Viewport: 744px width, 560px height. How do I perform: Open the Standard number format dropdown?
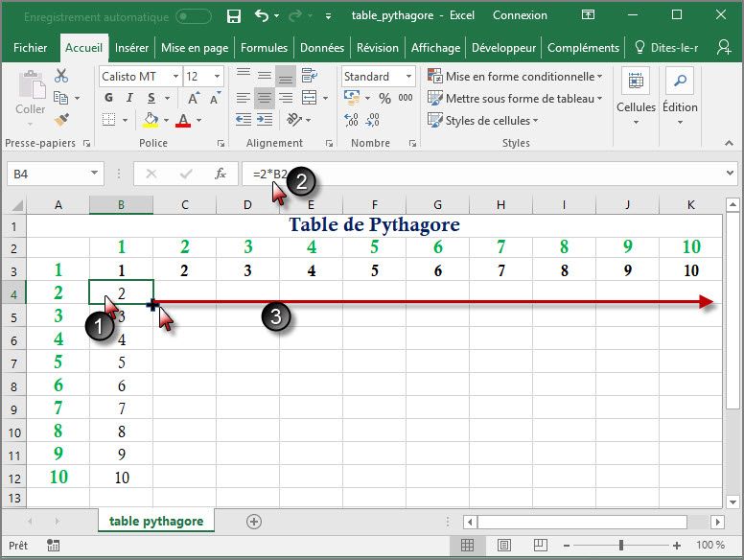[x=408, y=77]
